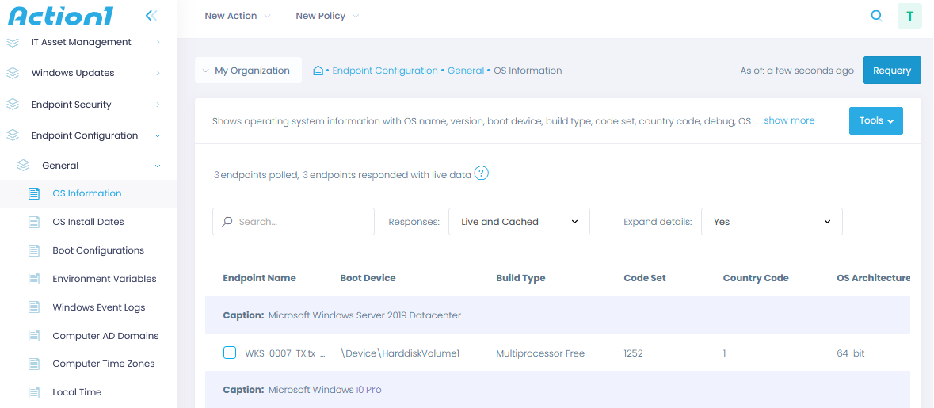Click the Windows Updates layers icon

(13, 73)
